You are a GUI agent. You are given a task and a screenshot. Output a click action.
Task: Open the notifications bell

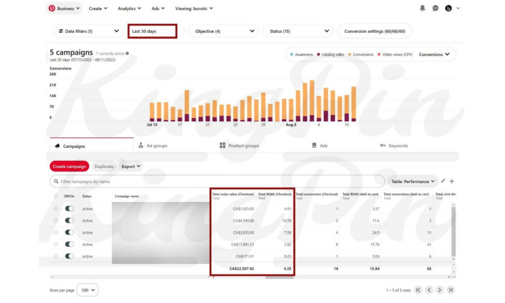coord(422,8)
